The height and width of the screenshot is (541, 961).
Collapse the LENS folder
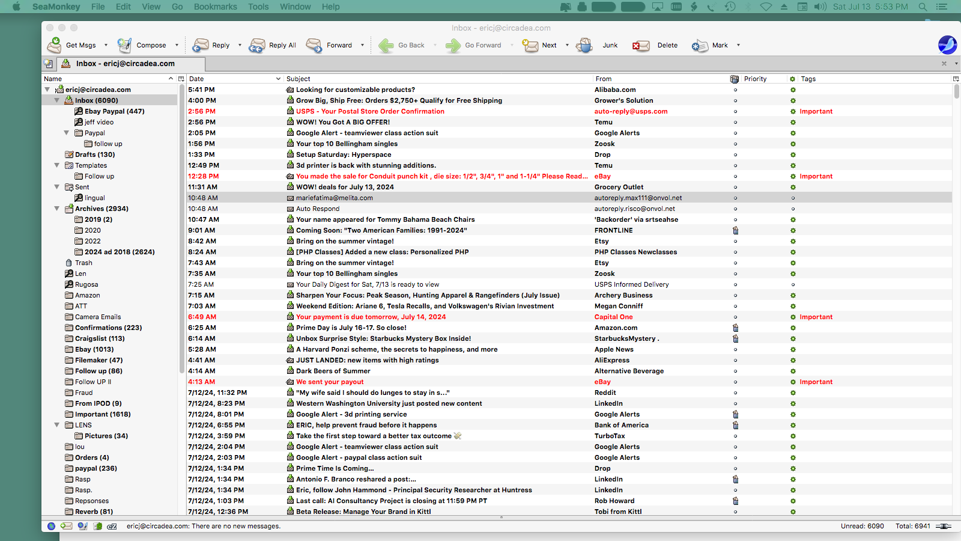click(x=57, y=425)
